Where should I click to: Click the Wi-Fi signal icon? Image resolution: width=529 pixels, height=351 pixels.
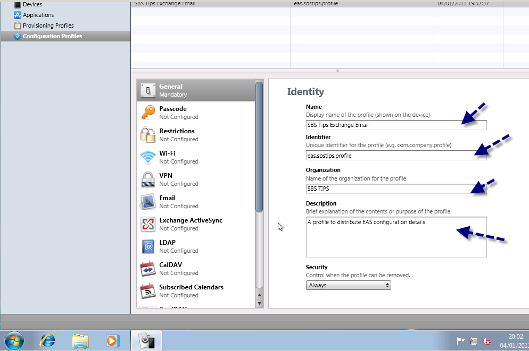147,157
